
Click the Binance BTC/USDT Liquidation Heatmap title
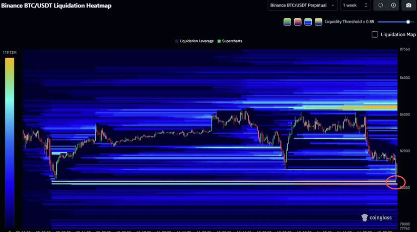click(x=56, y=6)
